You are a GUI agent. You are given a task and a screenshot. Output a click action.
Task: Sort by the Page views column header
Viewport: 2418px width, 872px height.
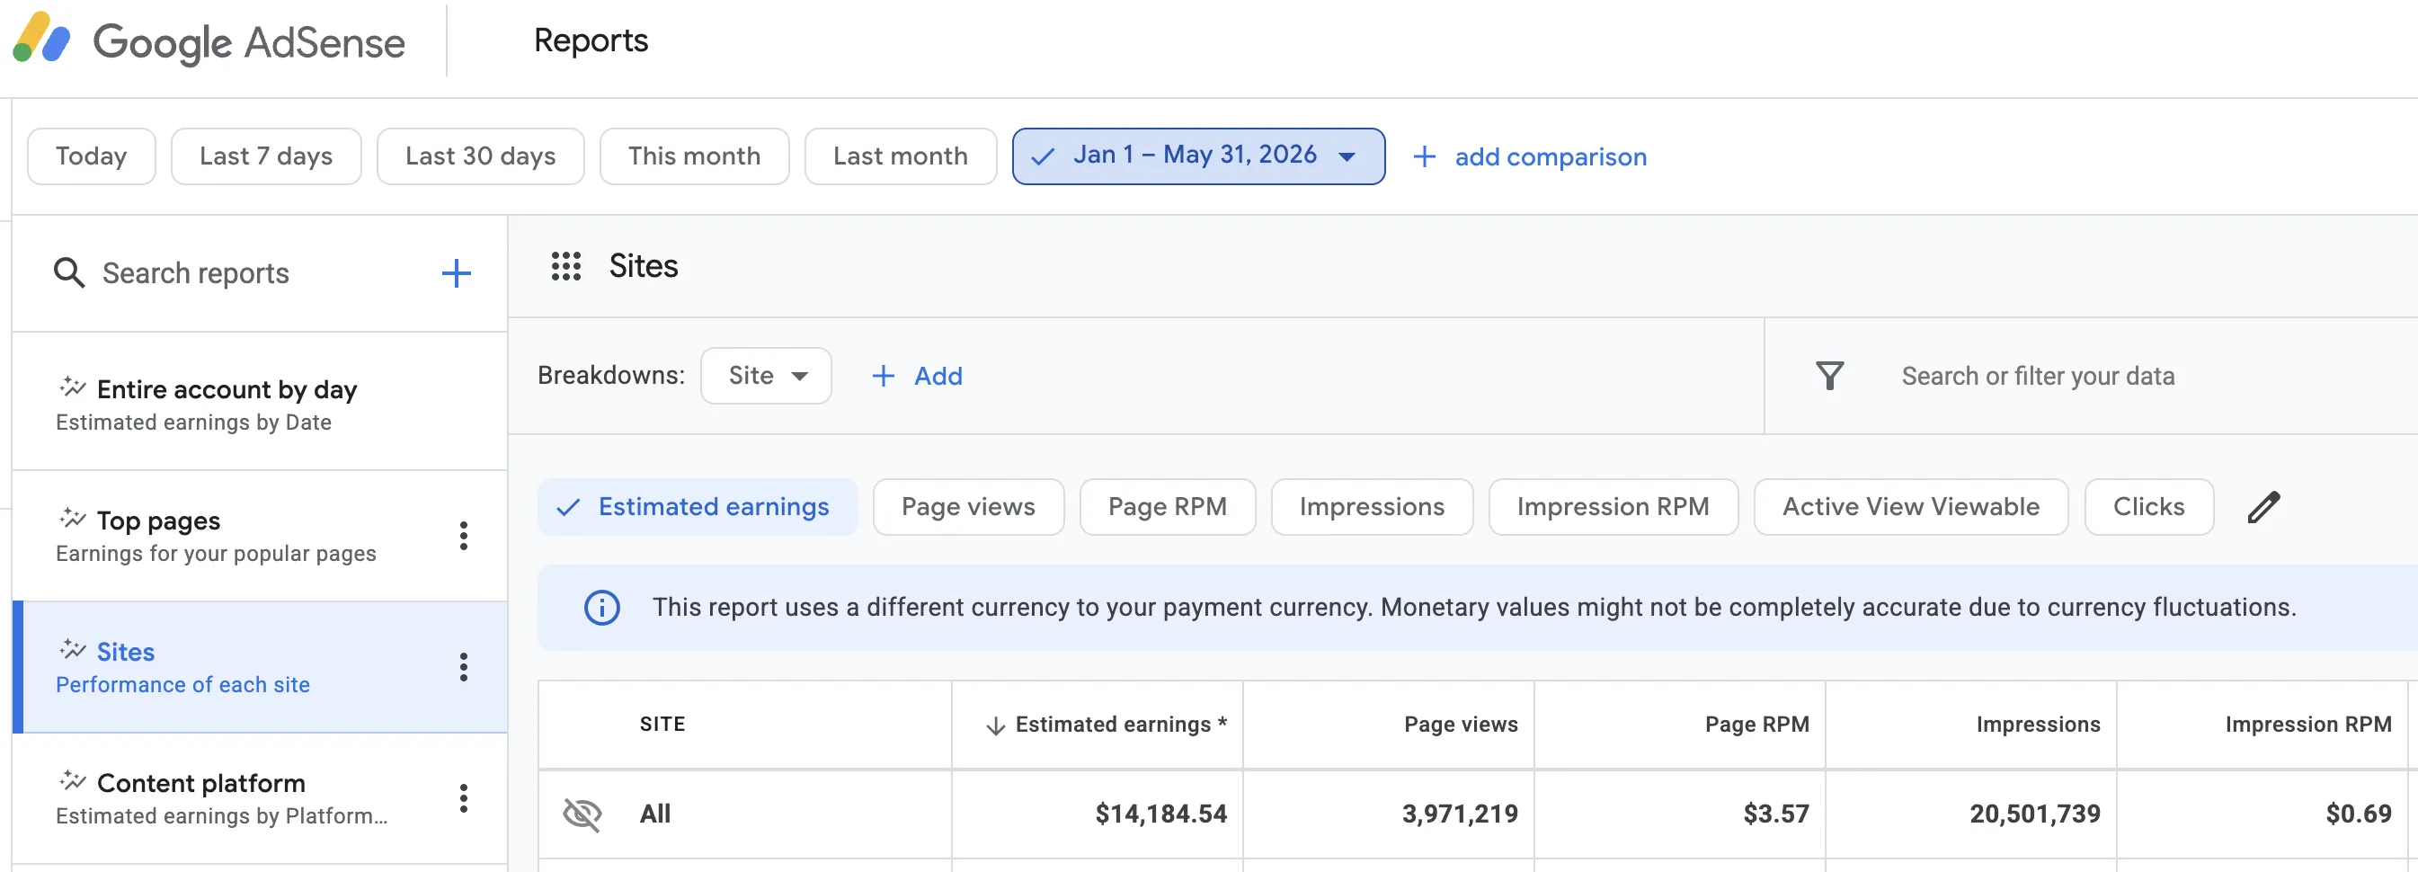(1460, 725)
